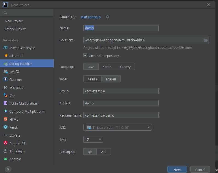Open the JDK dropdown
Image resolution: width=218 pixels, height=173 pixels.
117,127
